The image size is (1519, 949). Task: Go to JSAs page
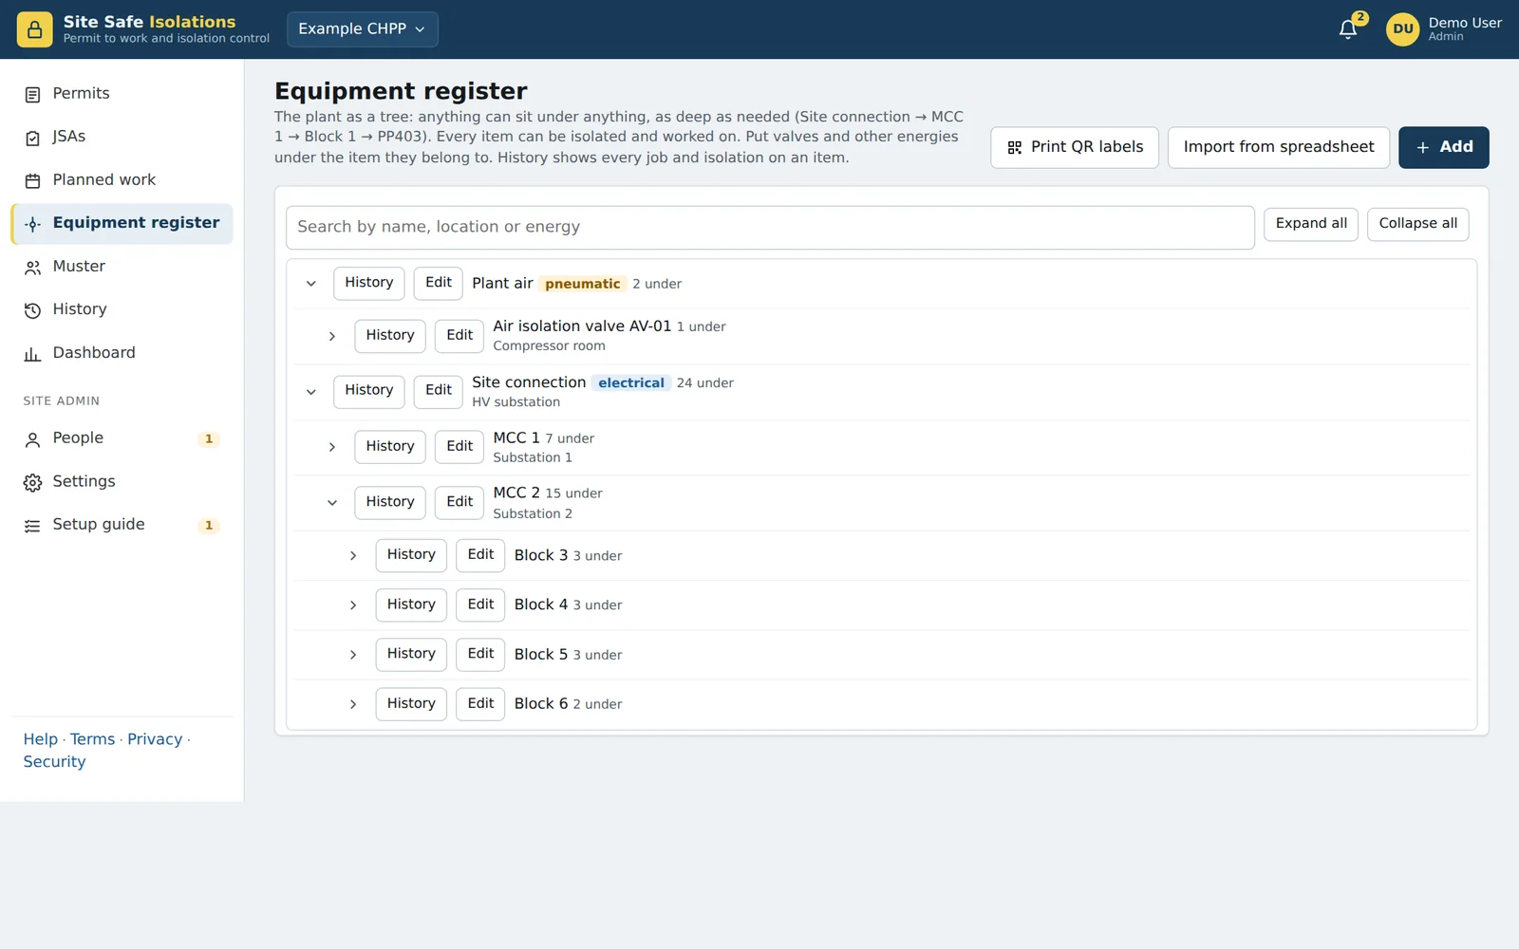click(x=122, y=137)
